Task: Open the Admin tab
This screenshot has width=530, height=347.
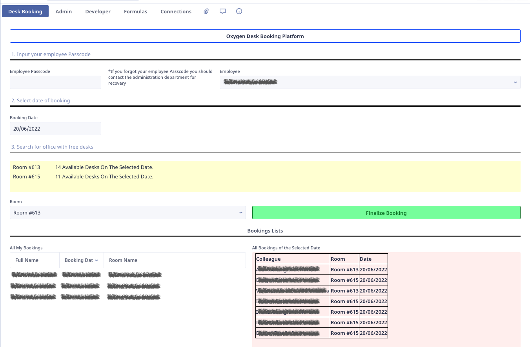Action: pos(64,11)
